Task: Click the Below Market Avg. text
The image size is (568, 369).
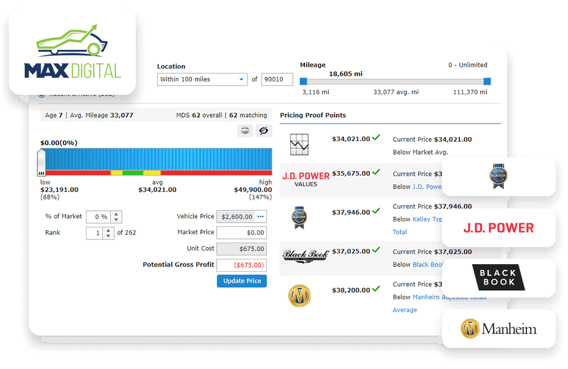Action: click(420, 152)
